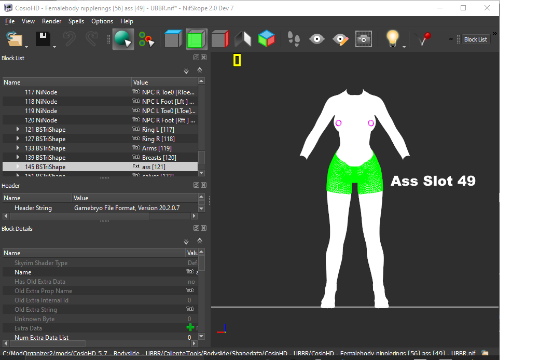Image resolution: width=539 pixels, height=360 pixels.
Task: Float the Header panel
Action: point(196,185)
